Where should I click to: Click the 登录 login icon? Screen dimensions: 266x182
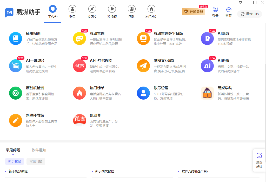215,10
